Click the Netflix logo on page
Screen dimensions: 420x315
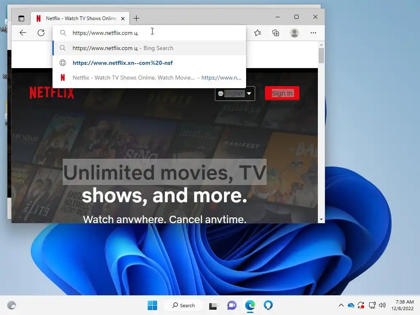pyautogui.click(x=52, y=93)
